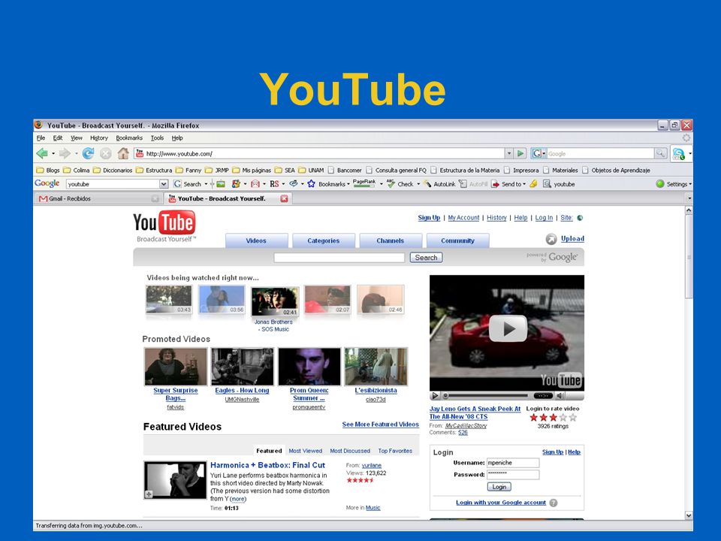Click the Upload arrow icon

(551, 239)
